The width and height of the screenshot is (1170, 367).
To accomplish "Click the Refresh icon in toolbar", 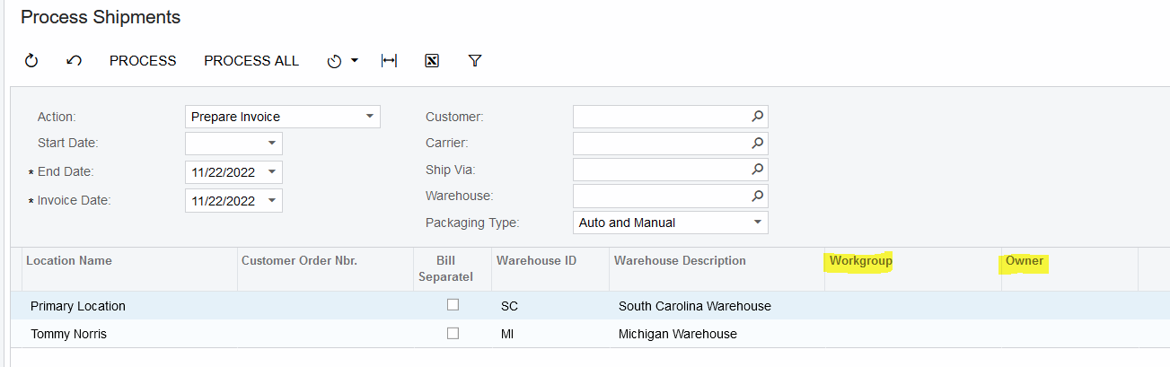I will click(31, 61).
